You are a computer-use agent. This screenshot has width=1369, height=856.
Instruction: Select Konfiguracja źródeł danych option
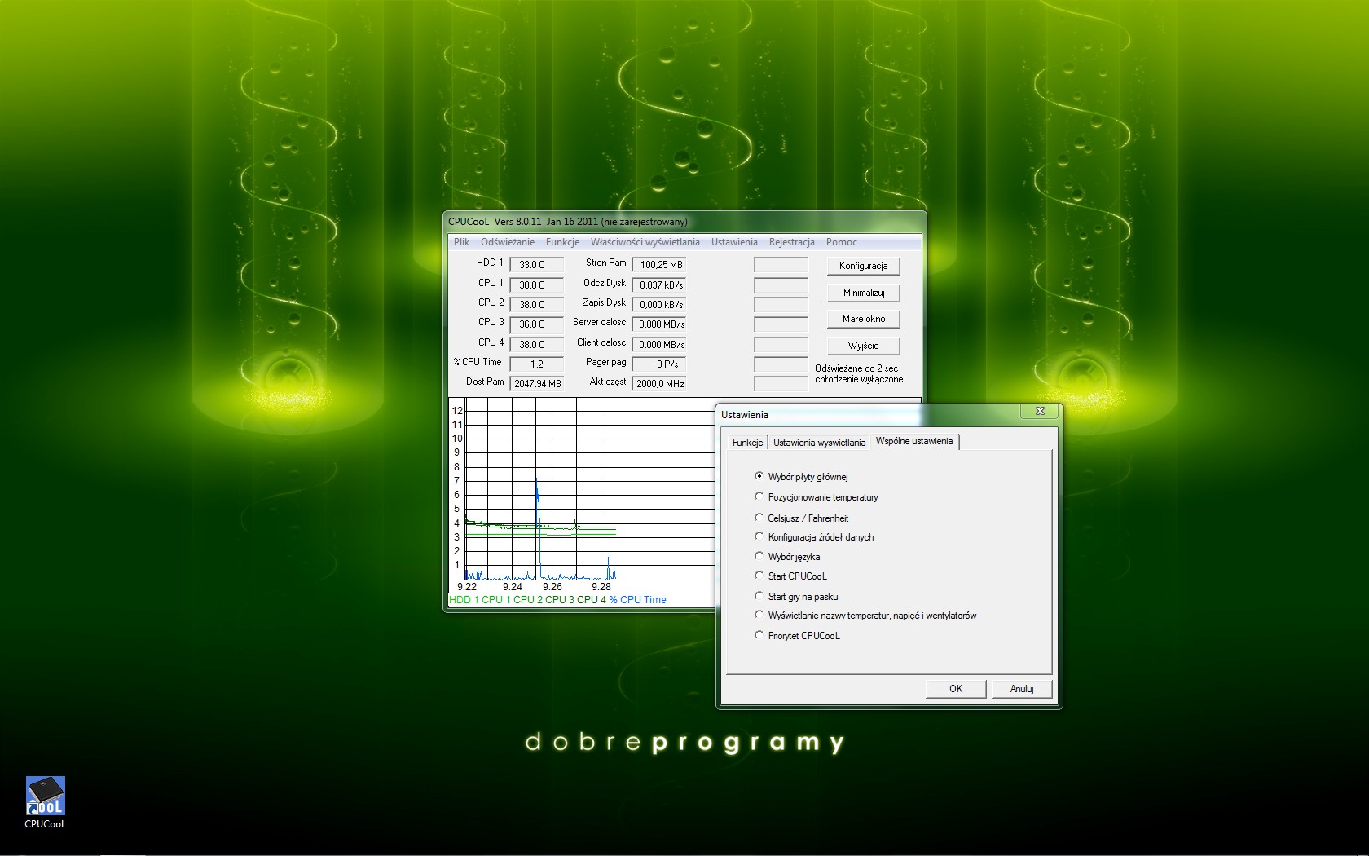(x=759, y=536)
